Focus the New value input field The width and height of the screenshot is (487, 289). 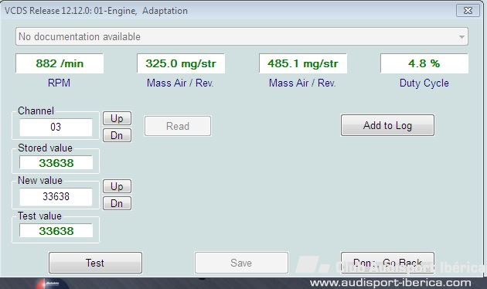(x=56, y=196)
